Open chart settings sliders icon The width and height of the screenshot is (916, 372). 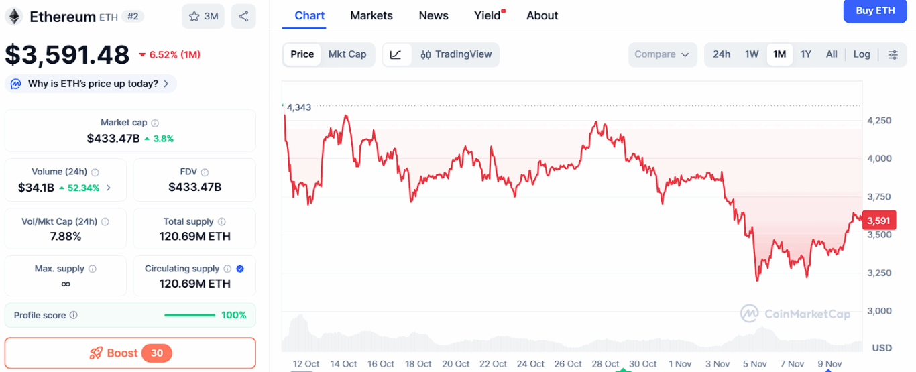pyautogui.click(x=893, y=54)
